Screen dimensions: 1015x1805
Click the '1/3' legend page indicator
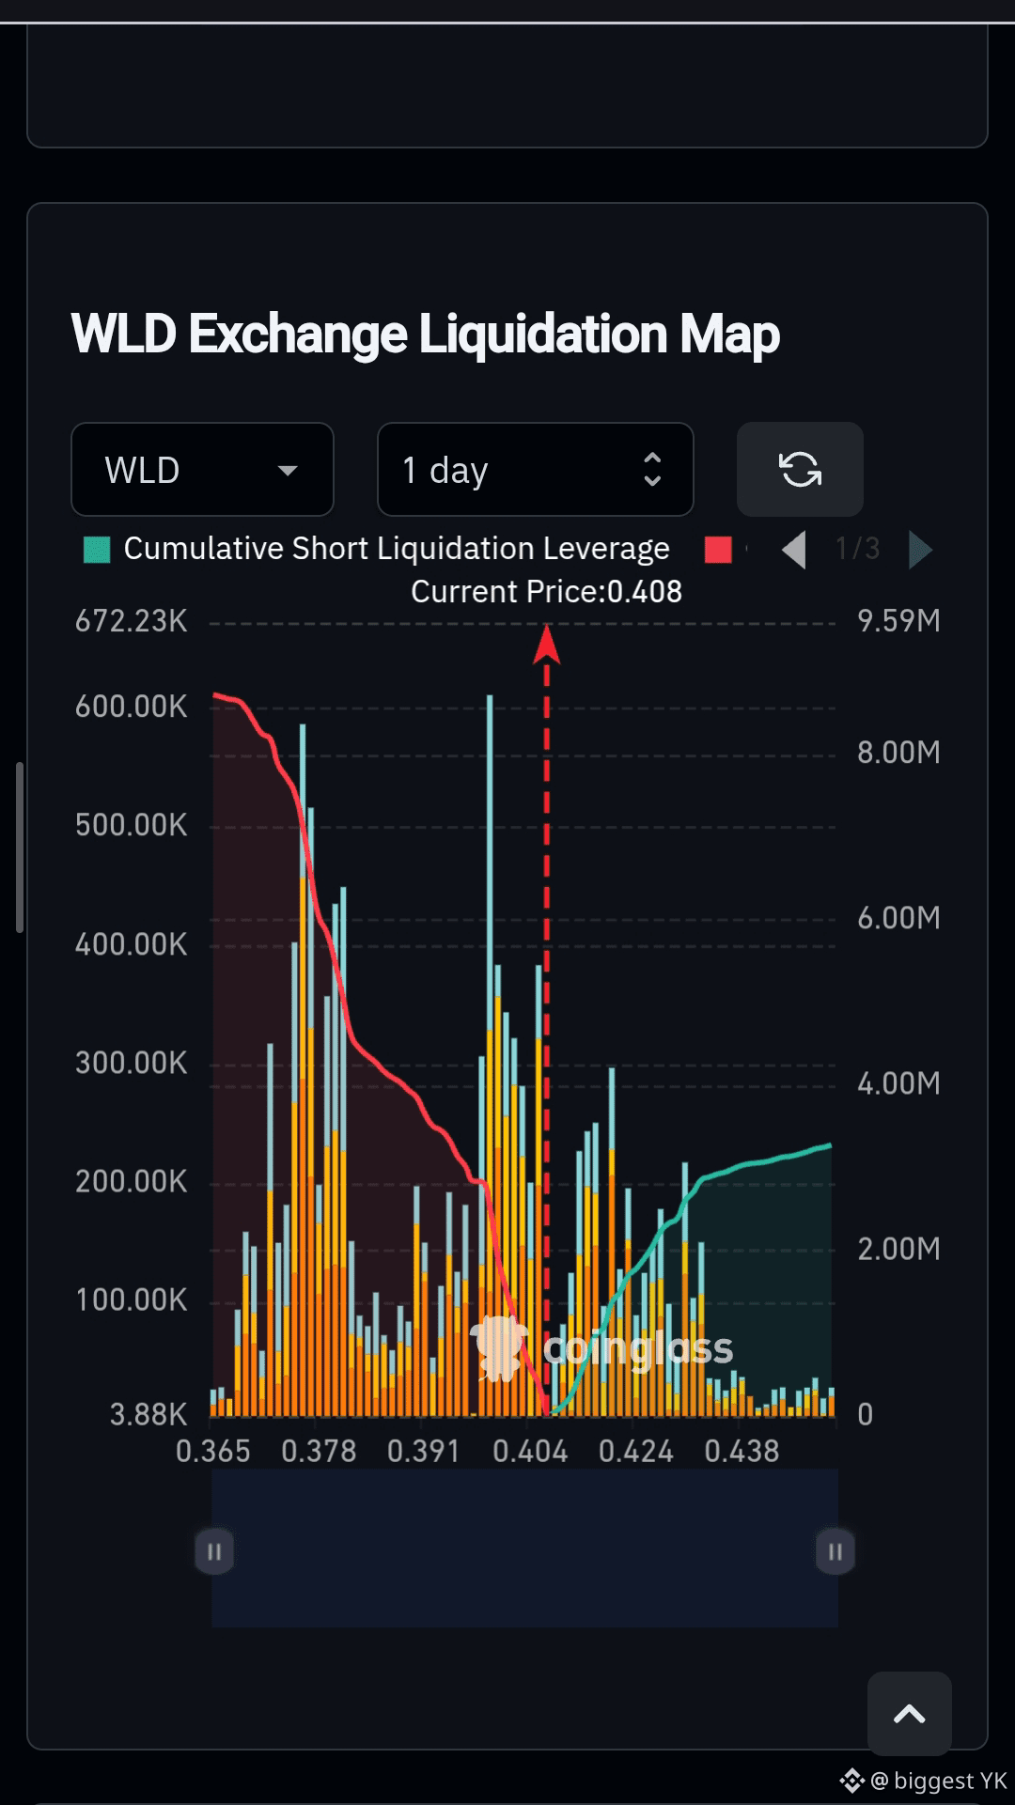[857, 549]
